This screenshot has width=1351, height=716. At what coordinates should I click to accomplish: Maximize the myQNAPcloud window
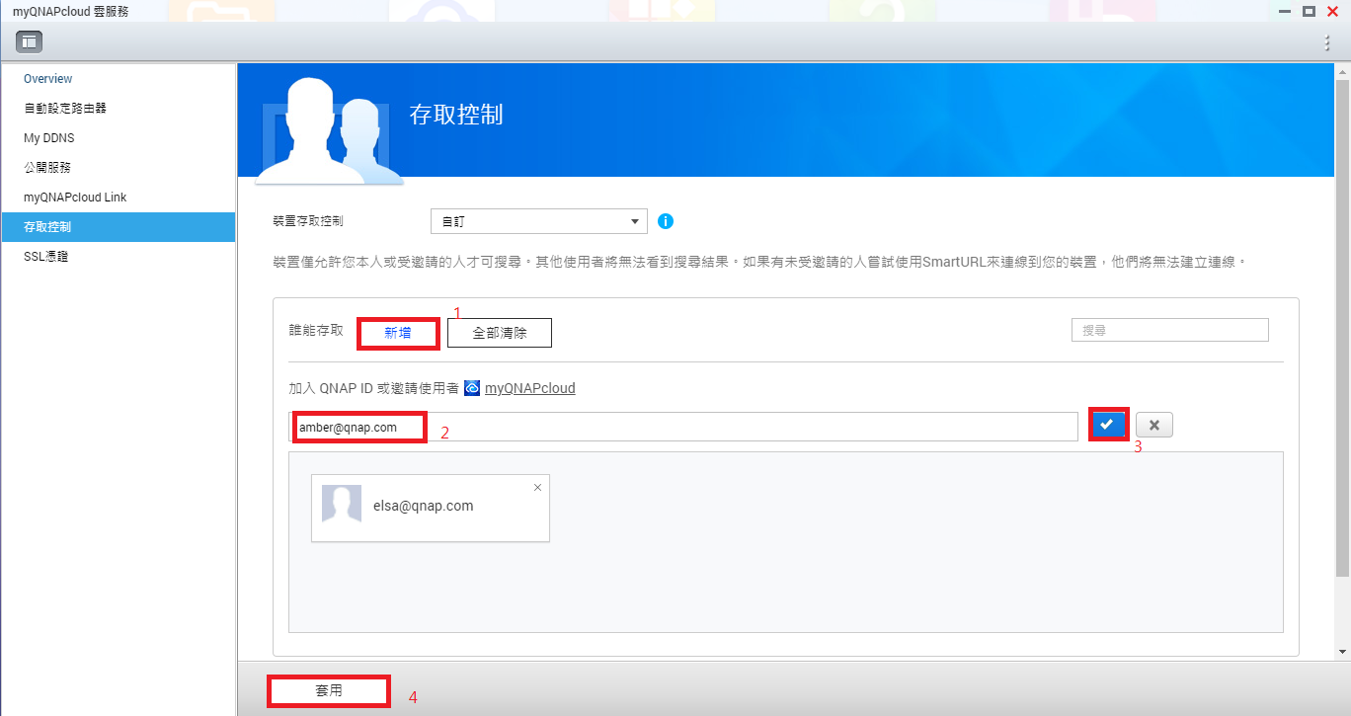point(1309,11)
